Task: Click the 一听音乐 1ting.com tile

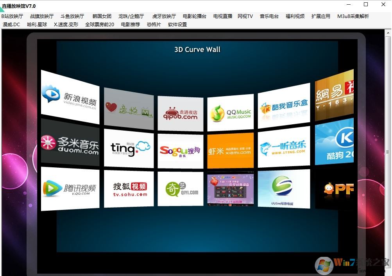Action: click(284, 147)
